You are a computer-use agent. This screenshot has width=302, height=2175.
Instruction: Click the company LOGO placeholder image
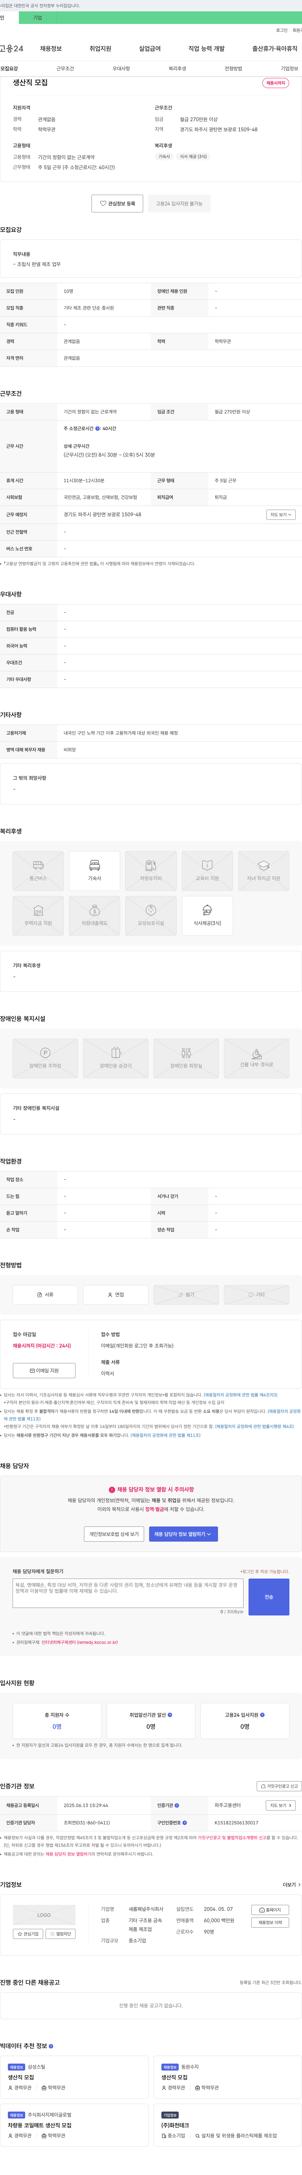(44, 1915)
